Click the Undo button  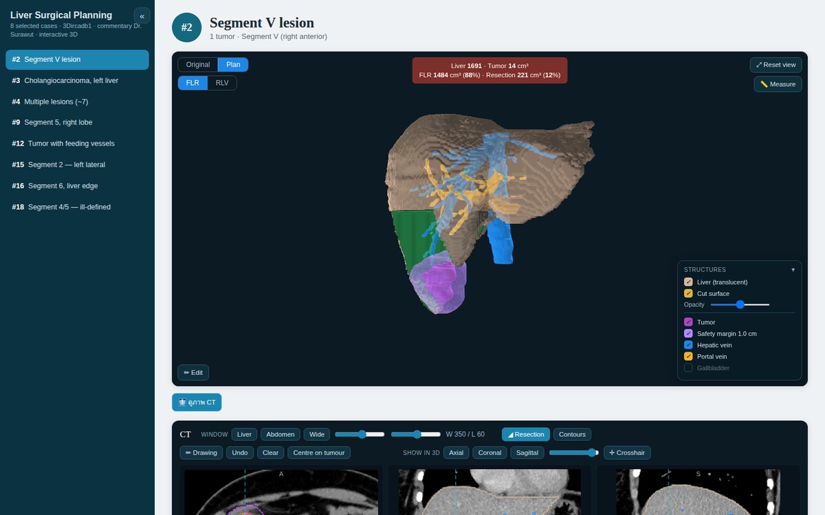[240, 453]
